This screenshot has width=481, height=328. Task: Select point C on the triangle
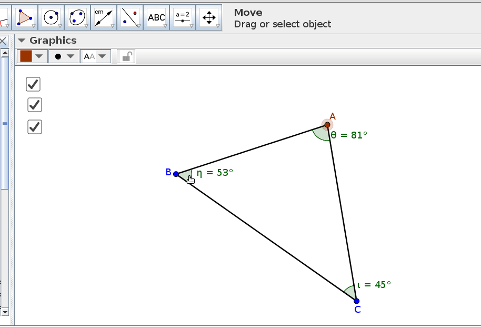[356, 301]
